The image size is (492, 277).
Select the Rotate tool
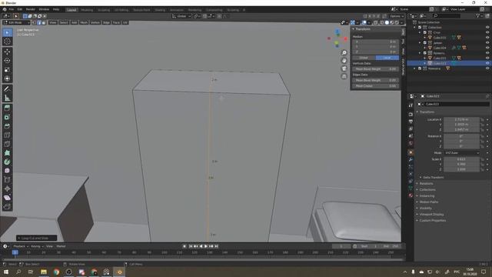tap(7, 61)
